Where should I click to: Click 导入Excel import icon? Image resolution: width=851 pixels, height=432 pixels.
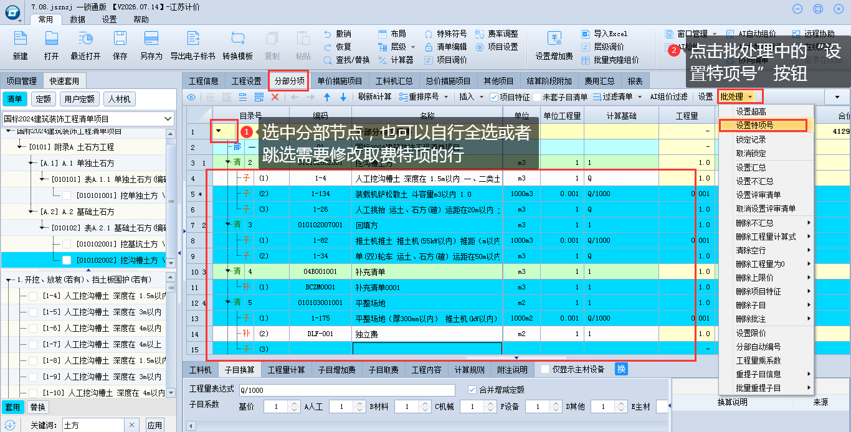tap(586, 34)
